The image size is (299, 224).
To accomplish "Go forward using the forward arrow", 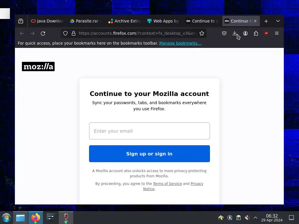I will point(32,33).
